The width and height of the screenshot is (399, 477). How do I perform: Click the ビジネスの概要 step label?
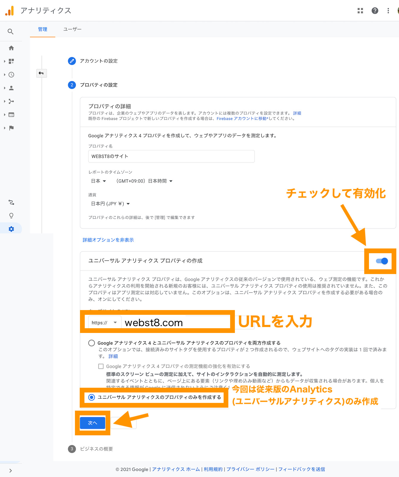(x=96, y=449)
